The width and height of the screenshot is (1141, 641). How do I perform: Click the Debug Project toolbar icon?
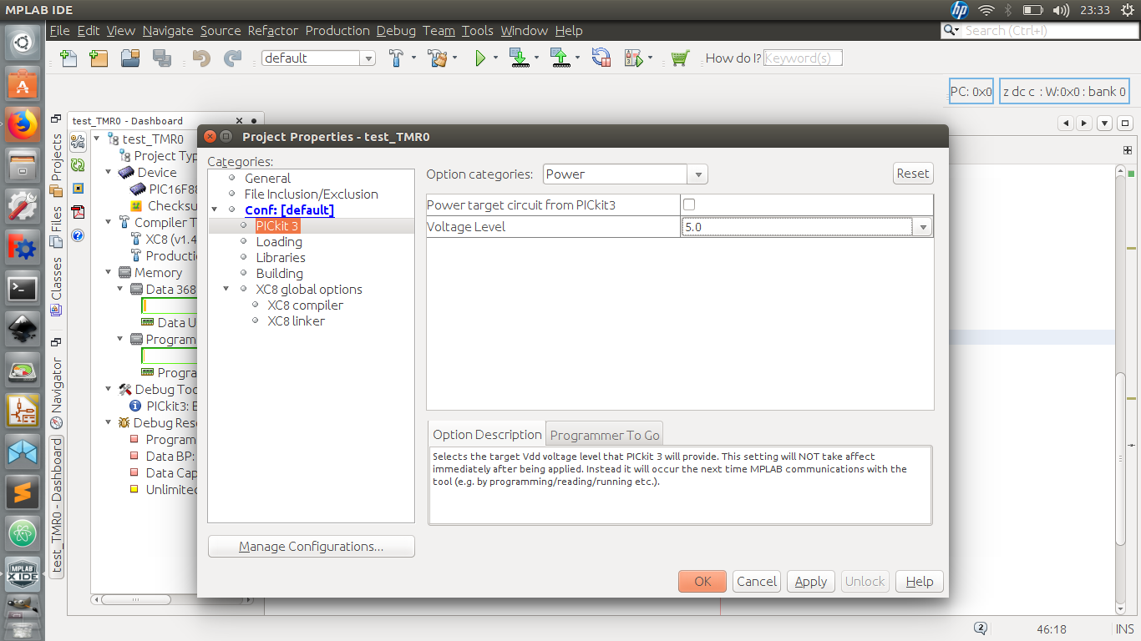[634, 58]
